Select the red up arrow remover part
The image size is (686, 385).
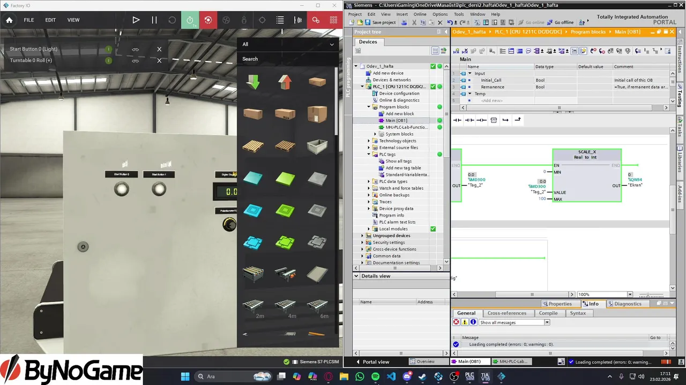click(285, 82)
